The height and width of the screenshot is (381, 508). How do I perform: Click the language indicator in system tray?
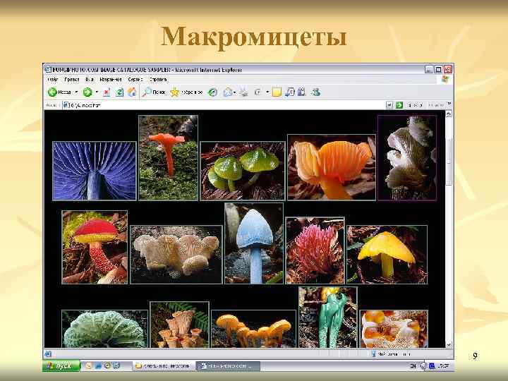click(413, 366)
